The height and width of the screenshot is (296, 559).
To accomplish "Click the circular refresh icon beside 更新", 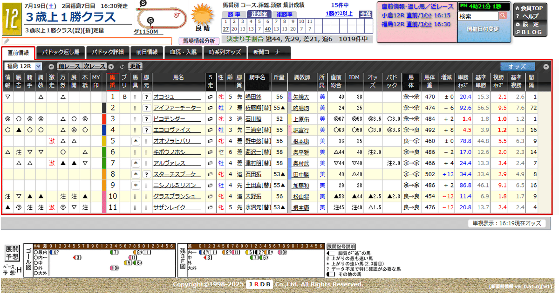I will 122,67.
